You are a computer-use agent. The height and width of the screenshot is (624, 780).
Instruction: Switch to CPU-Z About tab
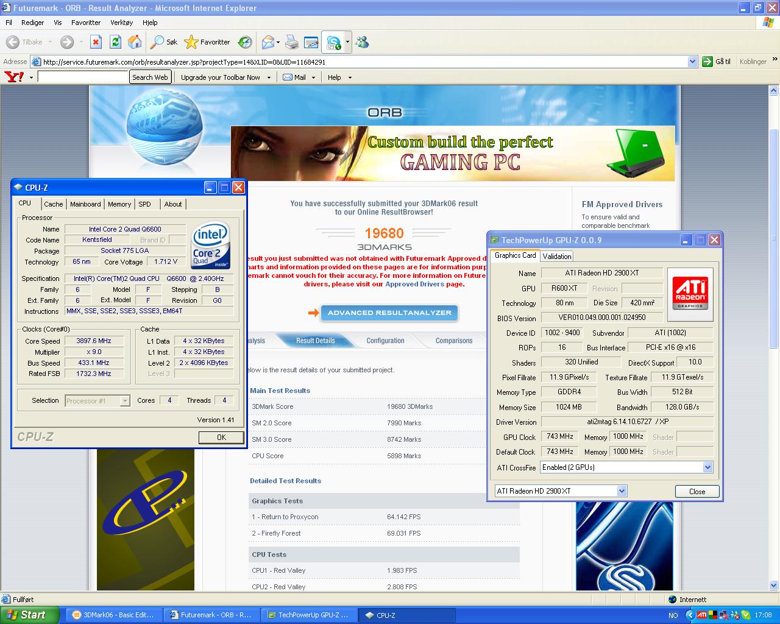(x=173, y=204)
